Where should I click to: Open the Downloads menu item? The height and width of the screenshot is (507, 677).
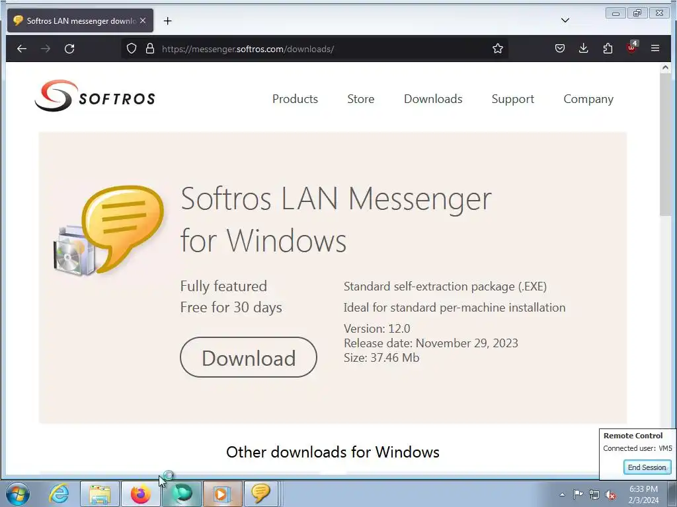(x=433, y=99)
